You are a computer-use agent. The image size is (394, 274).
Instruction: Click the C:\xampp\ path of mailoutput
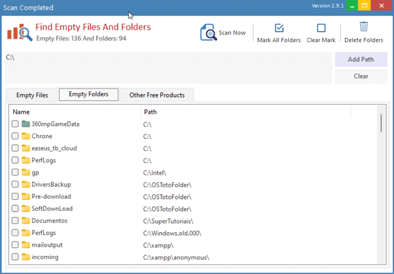(x=158, y=245)
